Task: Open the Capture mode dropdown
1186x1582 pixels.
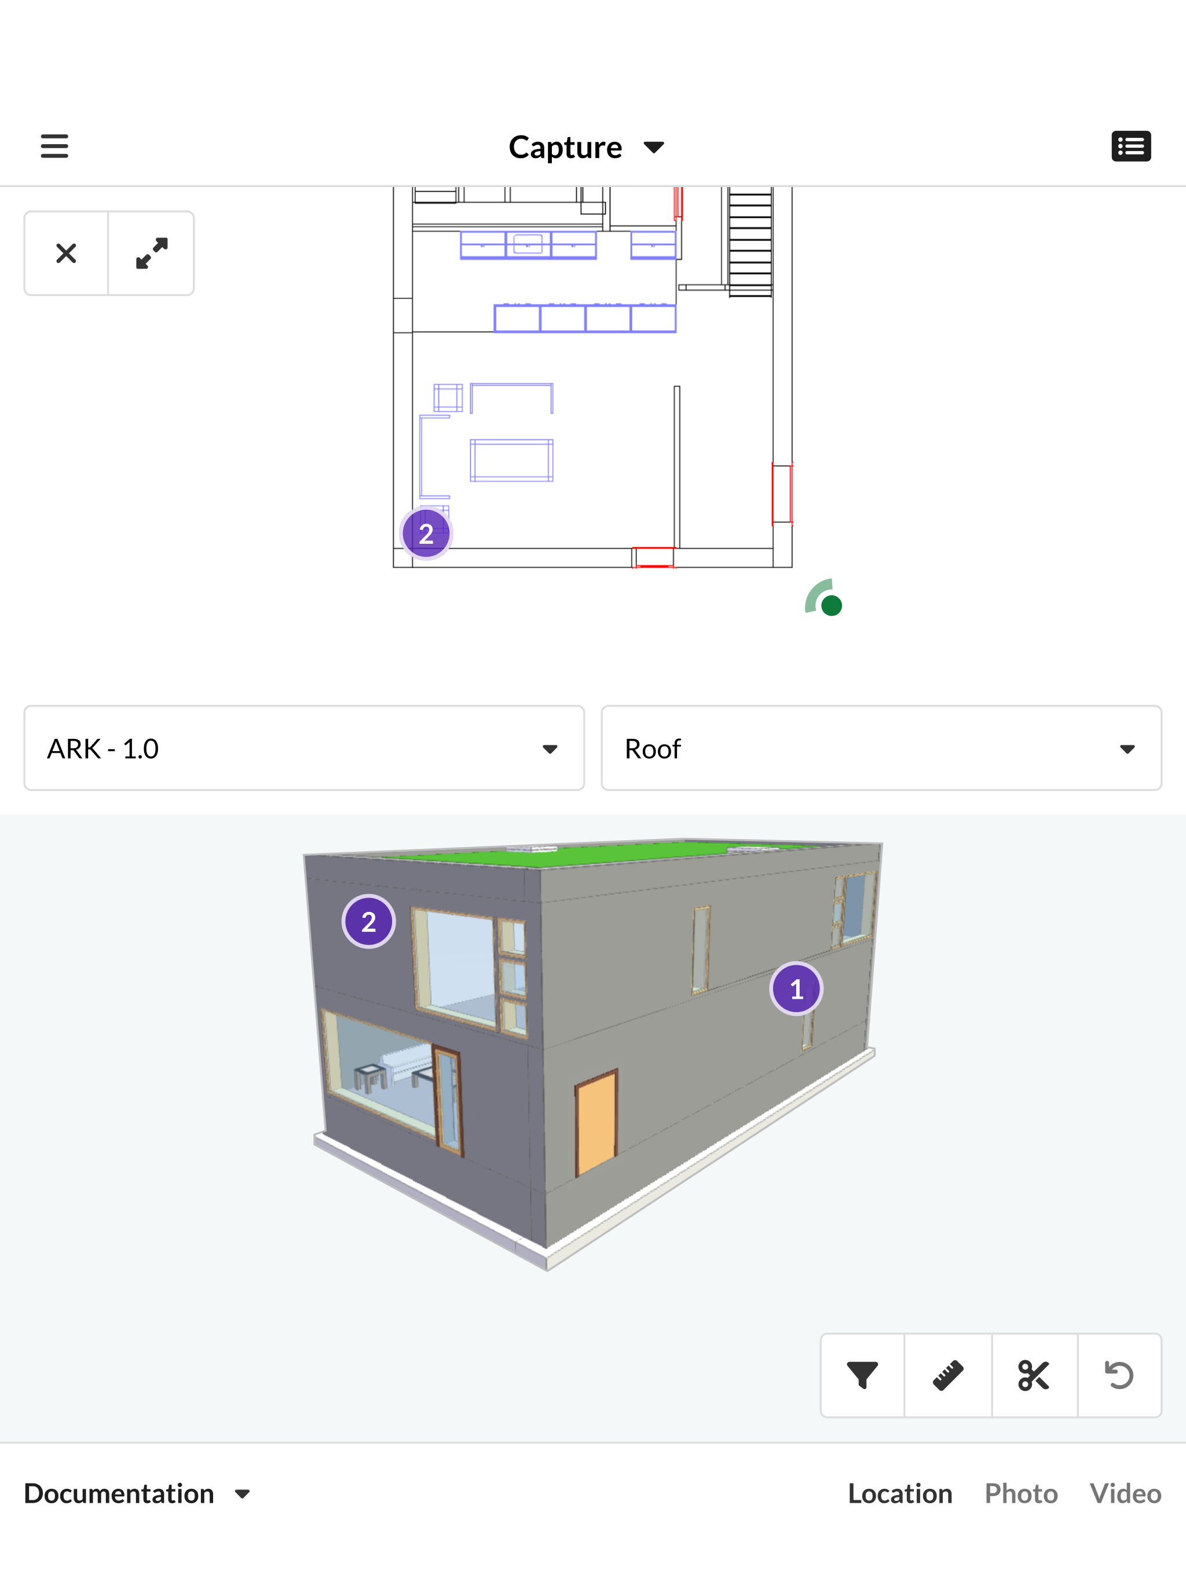Action: click(x=587, y=147)
